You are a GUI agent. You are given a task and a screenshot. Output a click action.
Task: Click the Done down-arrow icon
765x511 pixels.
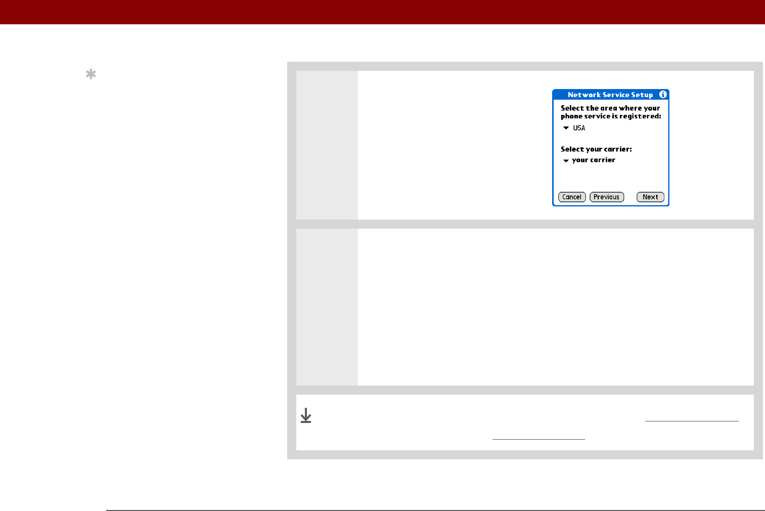click(x=306, y=416)
